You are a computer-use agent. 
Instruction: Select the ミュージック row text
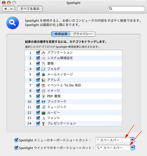point(57,107)
